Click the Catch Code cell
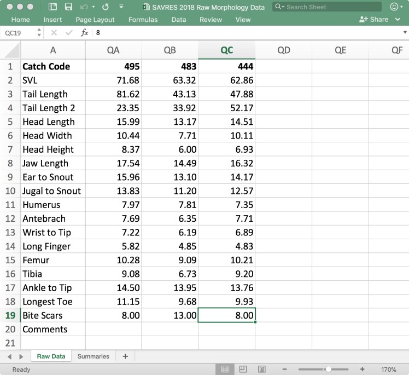This screenshot has width=409, height=375. 53,66
